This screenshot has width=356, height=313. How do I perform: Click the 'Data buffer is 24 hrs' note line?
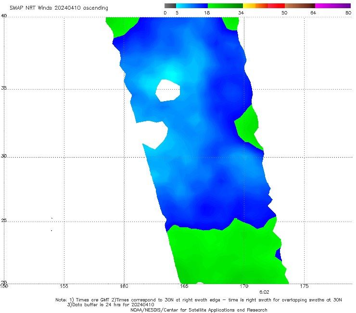pos(111,305)
